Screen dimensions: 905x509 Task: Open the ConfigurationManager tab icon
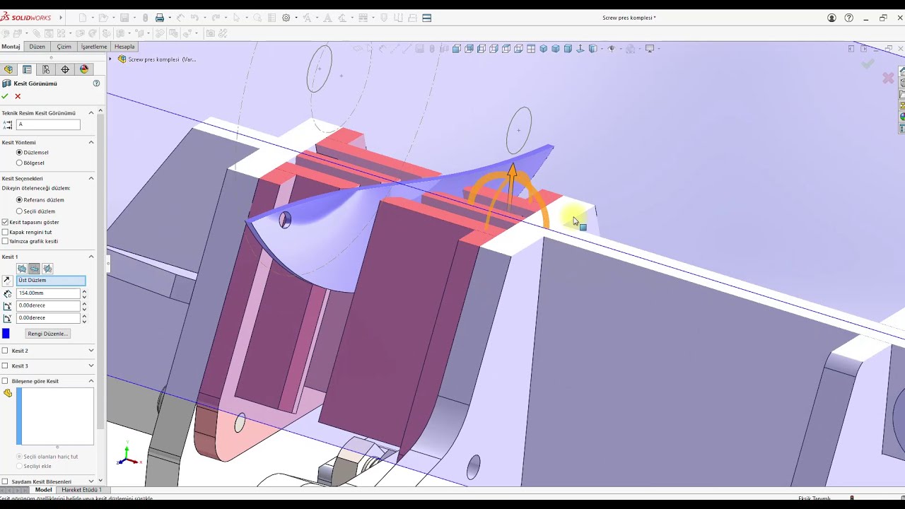[x=46, y=69]
